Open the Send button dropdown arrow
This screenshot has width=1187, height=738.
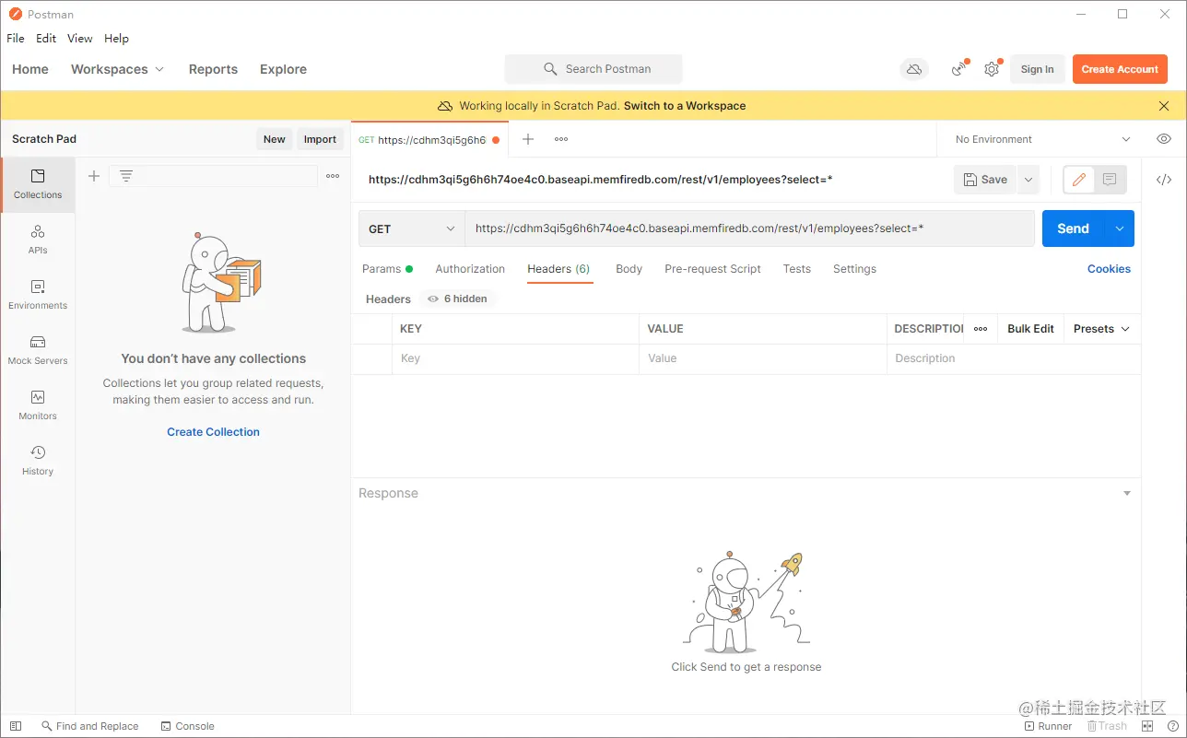click(1120, 228)
